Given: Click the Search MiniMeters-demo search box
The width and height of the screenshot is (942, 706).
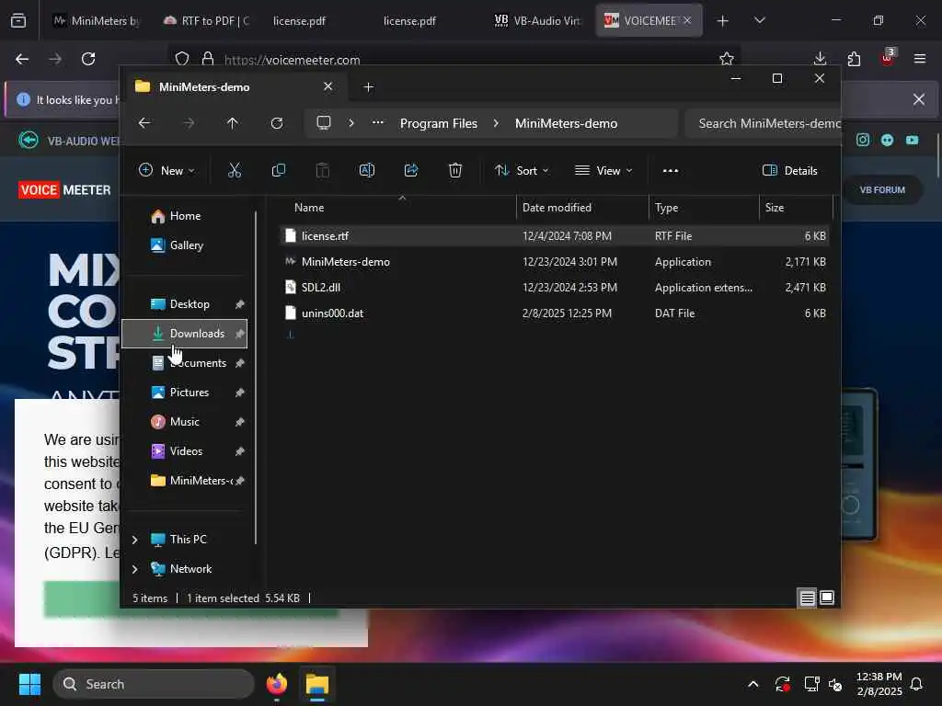Looking at the screenshot, I should click(x=763, y=123).
